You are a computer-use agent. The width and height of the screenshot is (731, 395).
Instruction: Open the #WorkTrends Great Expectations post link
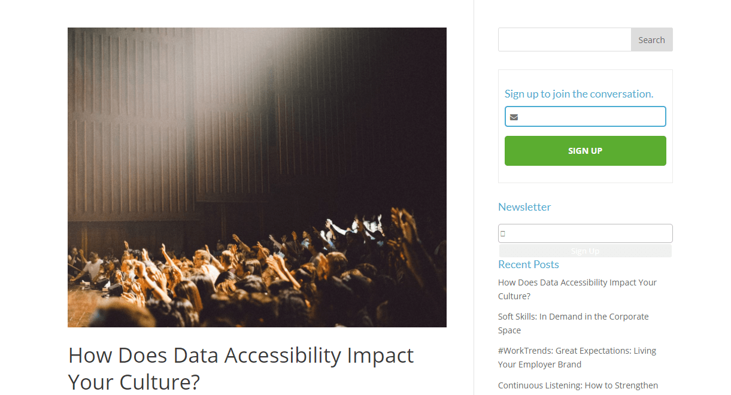click(x=577, y=357)
